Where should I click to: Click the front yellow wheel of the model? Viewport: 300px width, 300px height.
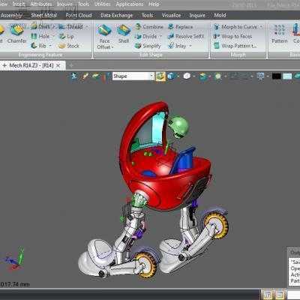[x=146, y=265]
